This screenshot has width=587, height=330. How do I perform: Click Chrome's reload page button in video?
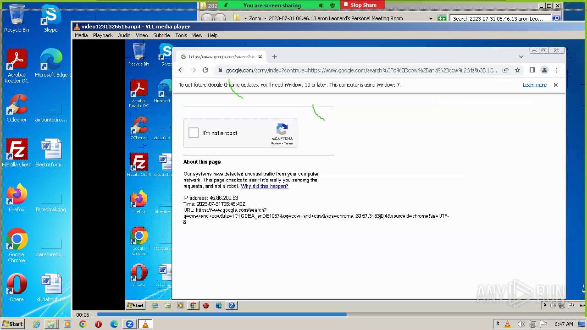coord(205,70)
